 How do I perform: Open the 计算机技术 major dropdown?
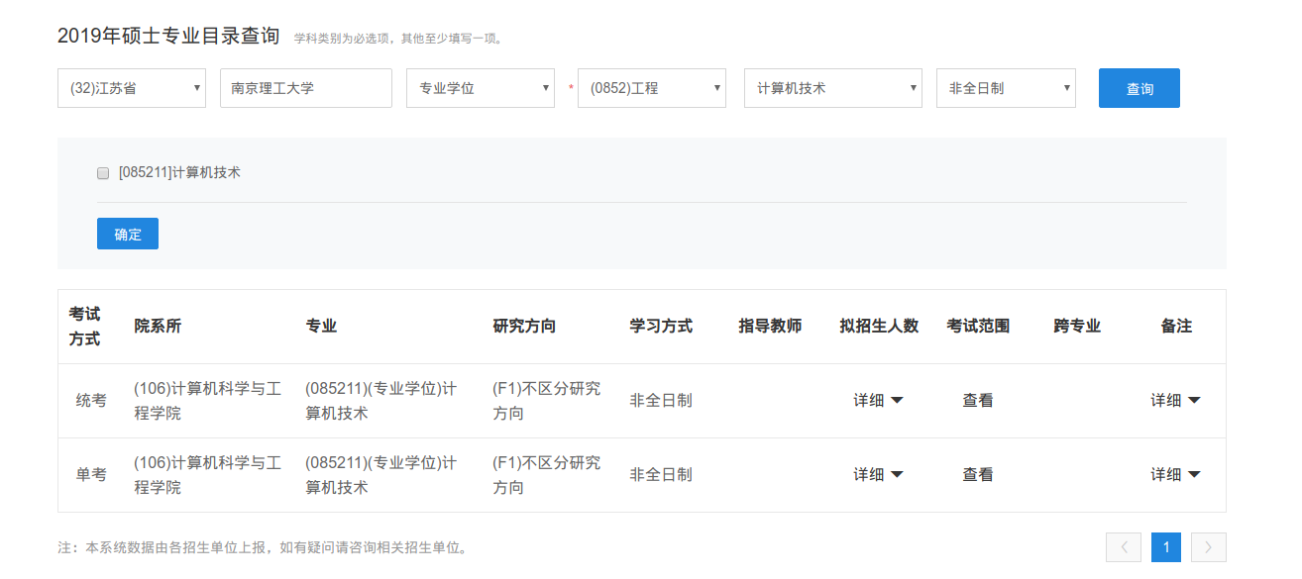click(x=832, y=88)
